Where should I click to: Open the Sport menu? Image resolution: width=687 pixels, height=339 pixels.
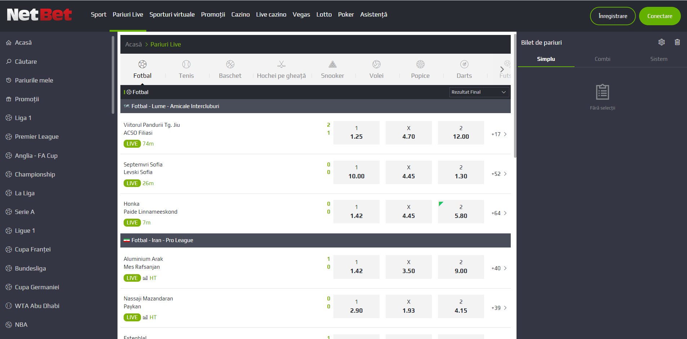point(98,14)
